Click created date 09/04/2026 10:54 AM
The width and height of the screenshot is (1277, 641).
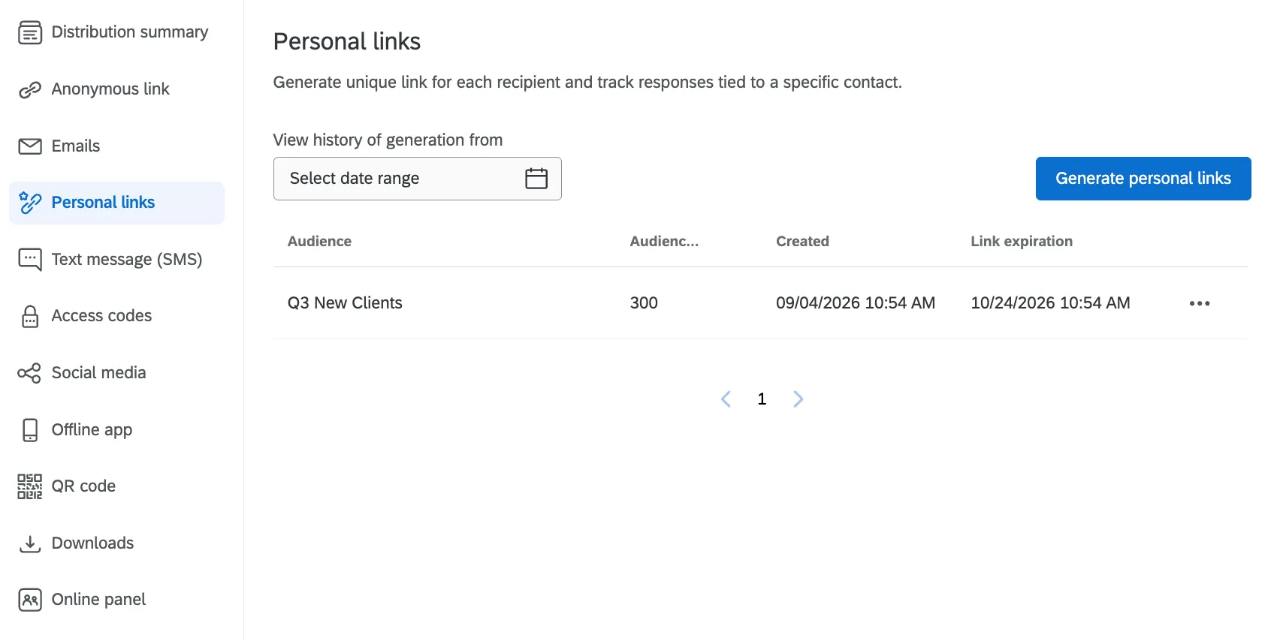856,303
